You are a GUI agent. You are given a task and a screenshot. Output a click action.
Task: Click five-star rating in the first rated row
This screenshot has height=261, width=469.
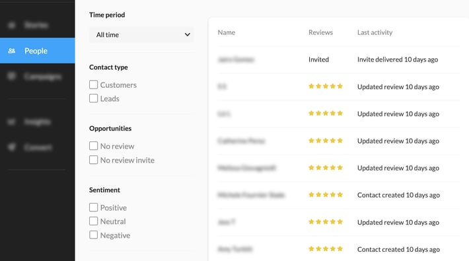(326, 86)
